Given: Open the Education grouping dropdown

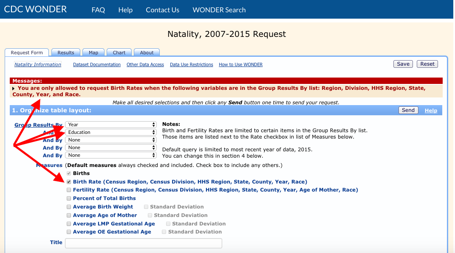Looking at the screenshot, I should tap(111, 132).
